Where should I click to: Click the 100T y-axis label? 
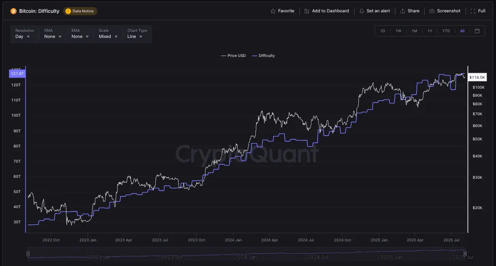click(x=16, y=115)
